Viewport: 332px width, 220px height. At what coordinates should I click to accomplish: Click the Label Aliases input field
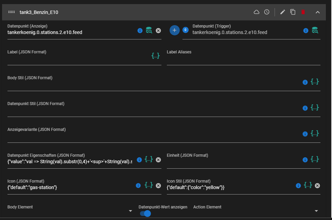243,60
